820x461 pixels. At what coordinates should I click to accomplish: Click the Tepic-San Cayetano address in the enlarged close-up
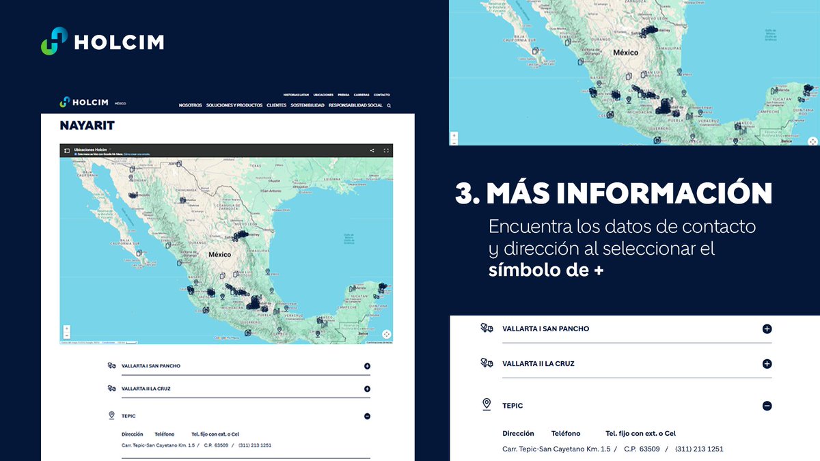click(x=556, y=449)
